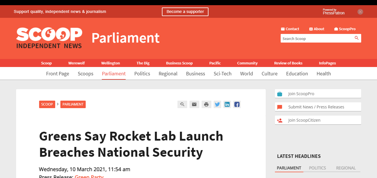The width and height of the screenshot is (377, 178).
Task: Switch to Regional headlines tab
Action: 346,168
